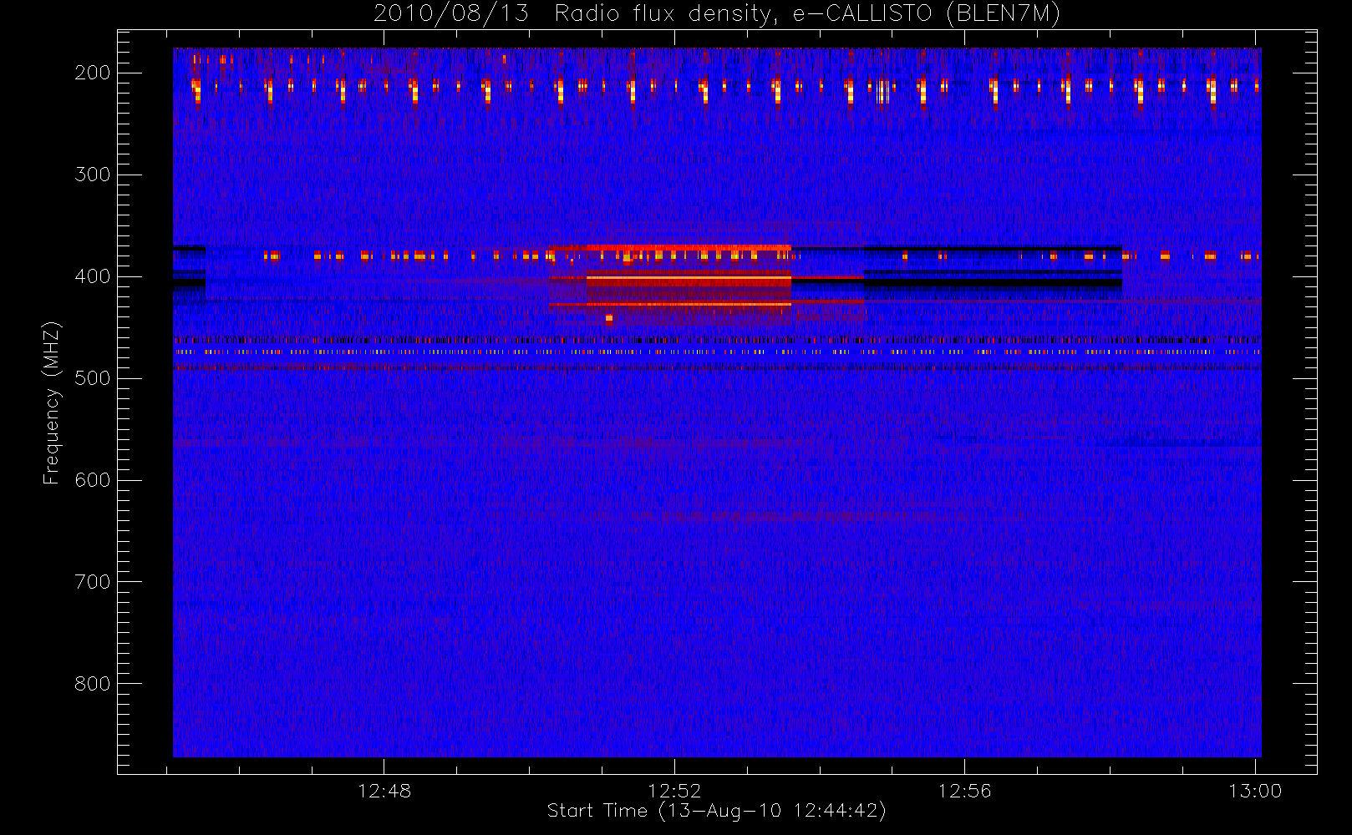Click the bright red emission band near 400 MHz

point(689,282)
